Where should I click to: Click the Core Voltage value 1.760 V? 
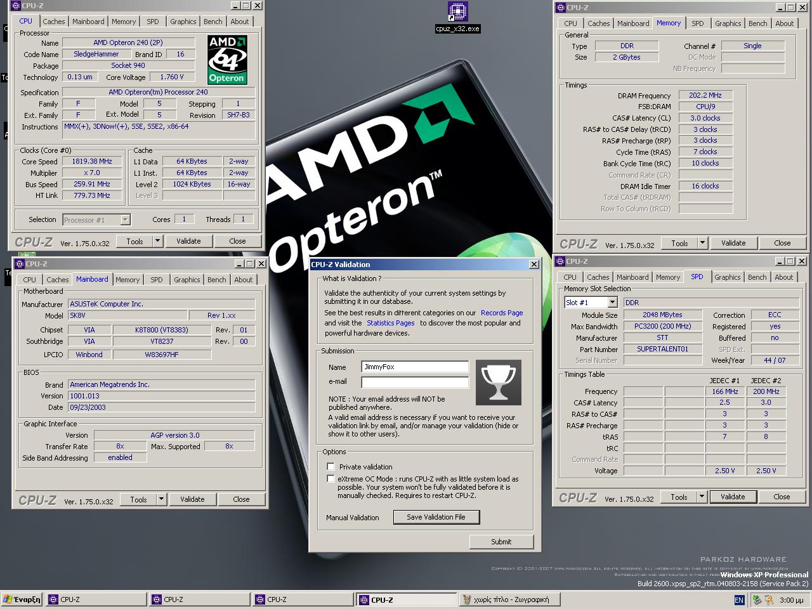pos(172,77)
